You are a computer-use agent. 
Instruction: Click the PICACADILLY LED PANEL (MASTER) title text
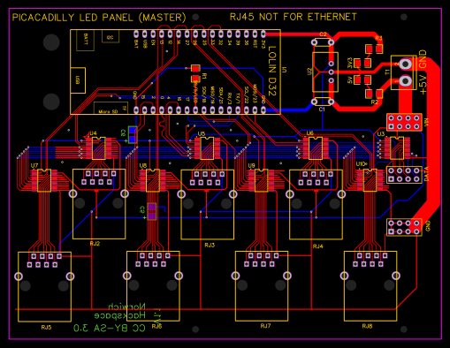(99, 18)
